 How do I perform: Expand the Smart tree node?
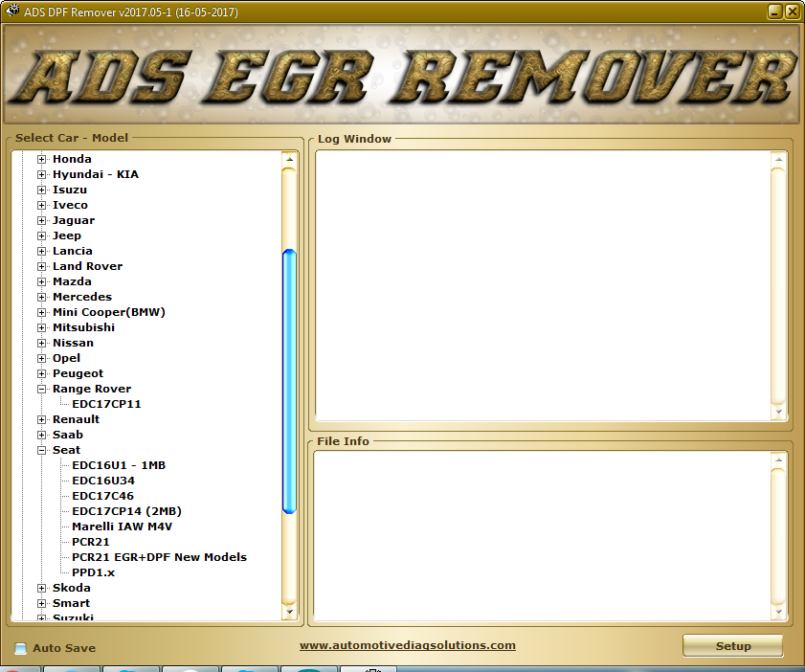coord(41,603)
